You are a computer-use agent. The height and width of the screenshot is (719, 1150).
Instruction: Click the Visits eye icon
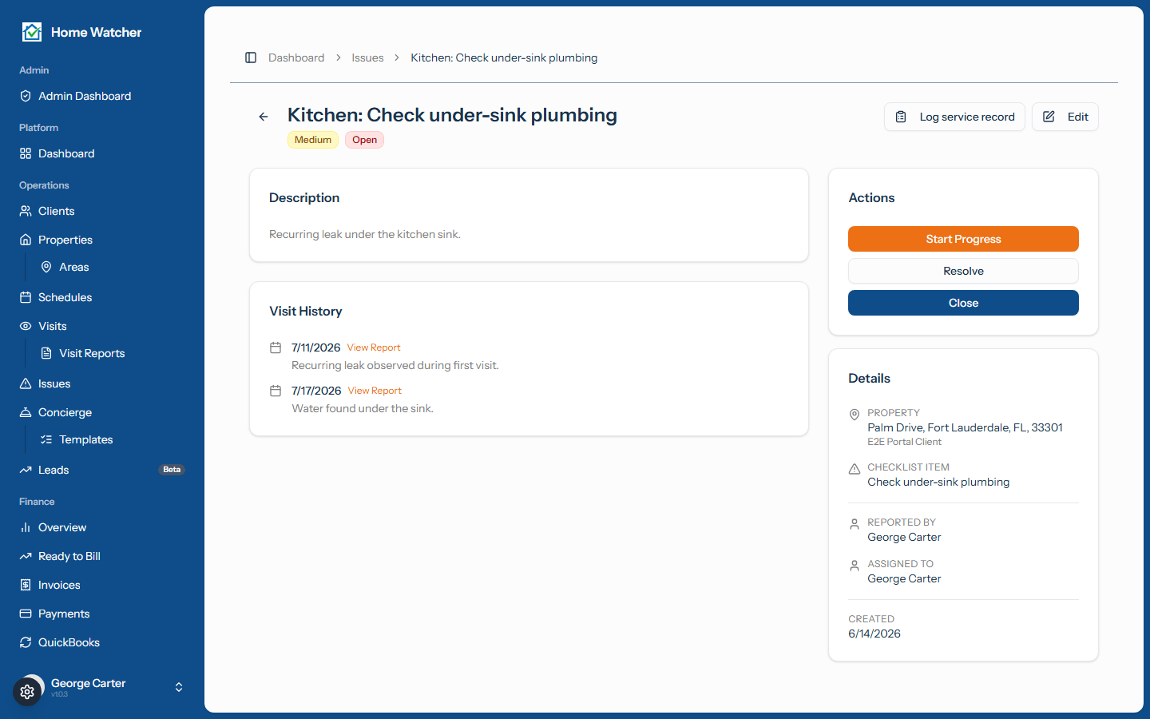pos(26,326)
